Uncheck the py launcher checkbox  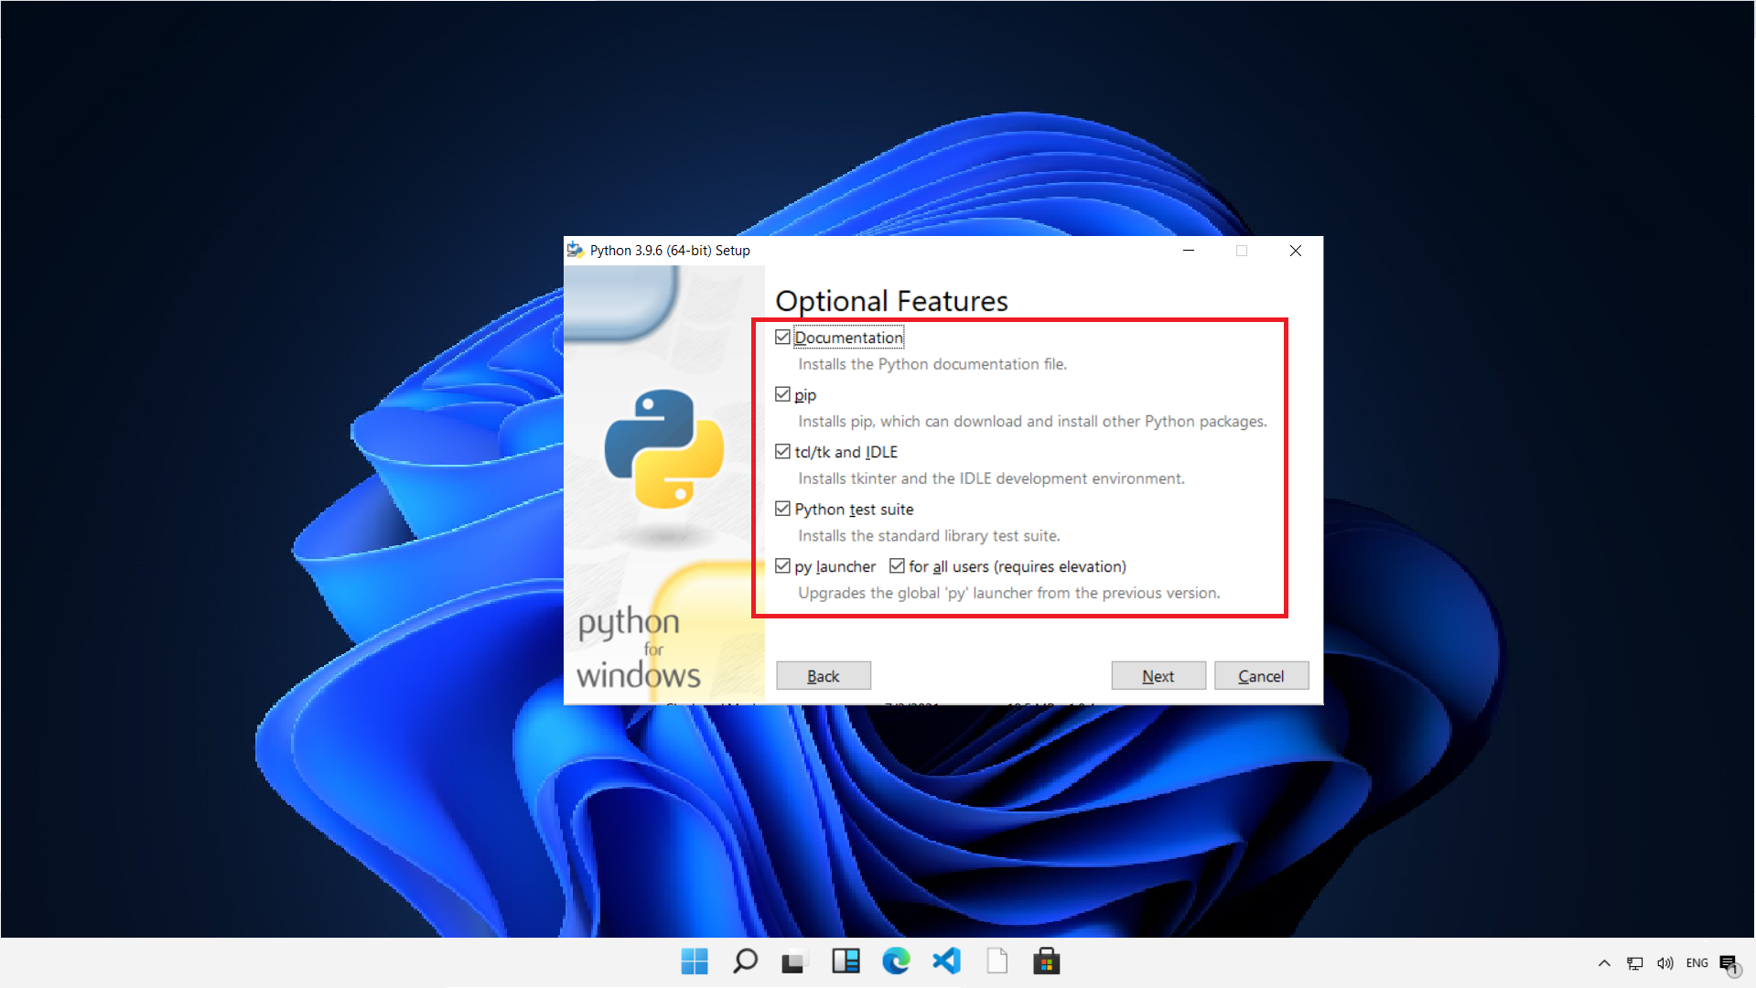[x=782, y=566]
